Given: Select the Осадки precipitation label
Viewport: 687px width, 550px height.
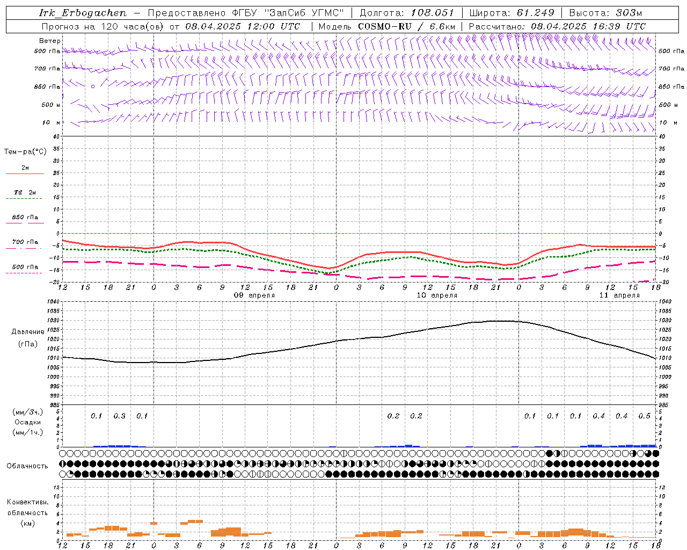Looking at the screenshot, I should (28, 422).
